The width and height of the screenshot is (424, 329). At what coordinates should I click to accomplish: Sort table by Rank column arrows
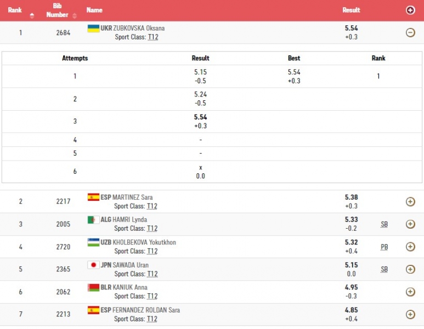pyautogui.click(x=32, y=15)
